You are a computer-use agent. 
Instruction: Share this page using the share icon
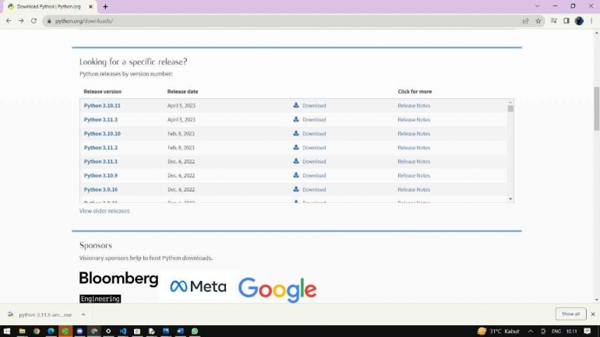pos(525,21)
